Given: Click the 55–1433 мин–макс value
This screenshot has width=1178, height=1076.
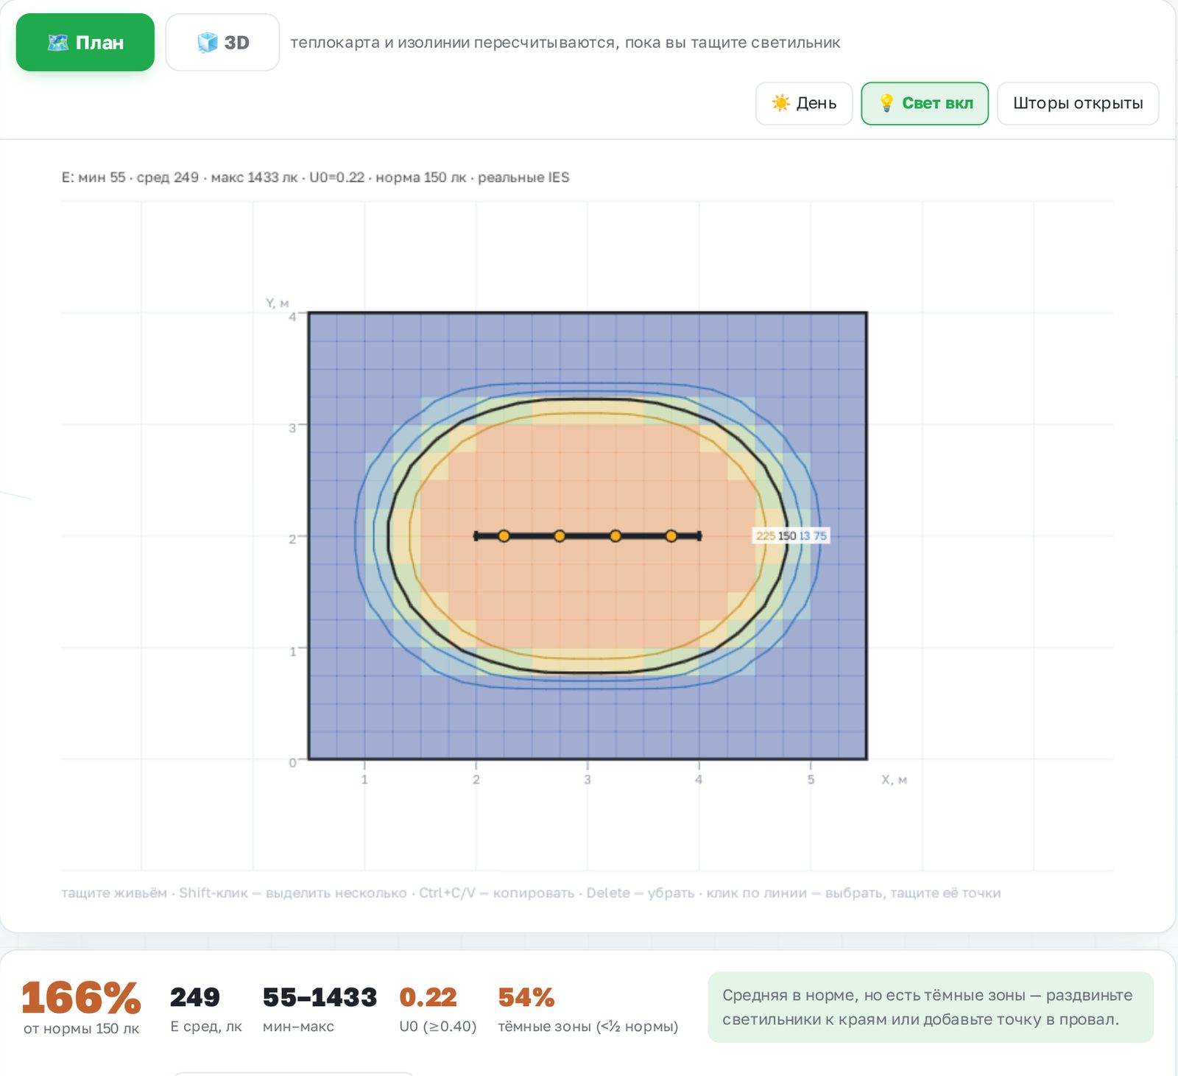Looking at the screenshot, I should pyautogui.click(x=320, y=997).
